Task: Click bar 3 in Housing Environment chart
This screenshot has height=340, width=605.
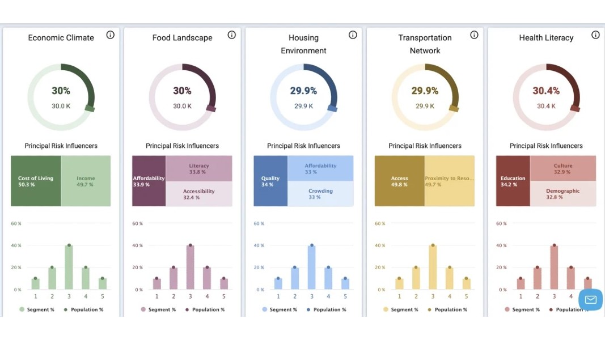Action: (312, 267)
